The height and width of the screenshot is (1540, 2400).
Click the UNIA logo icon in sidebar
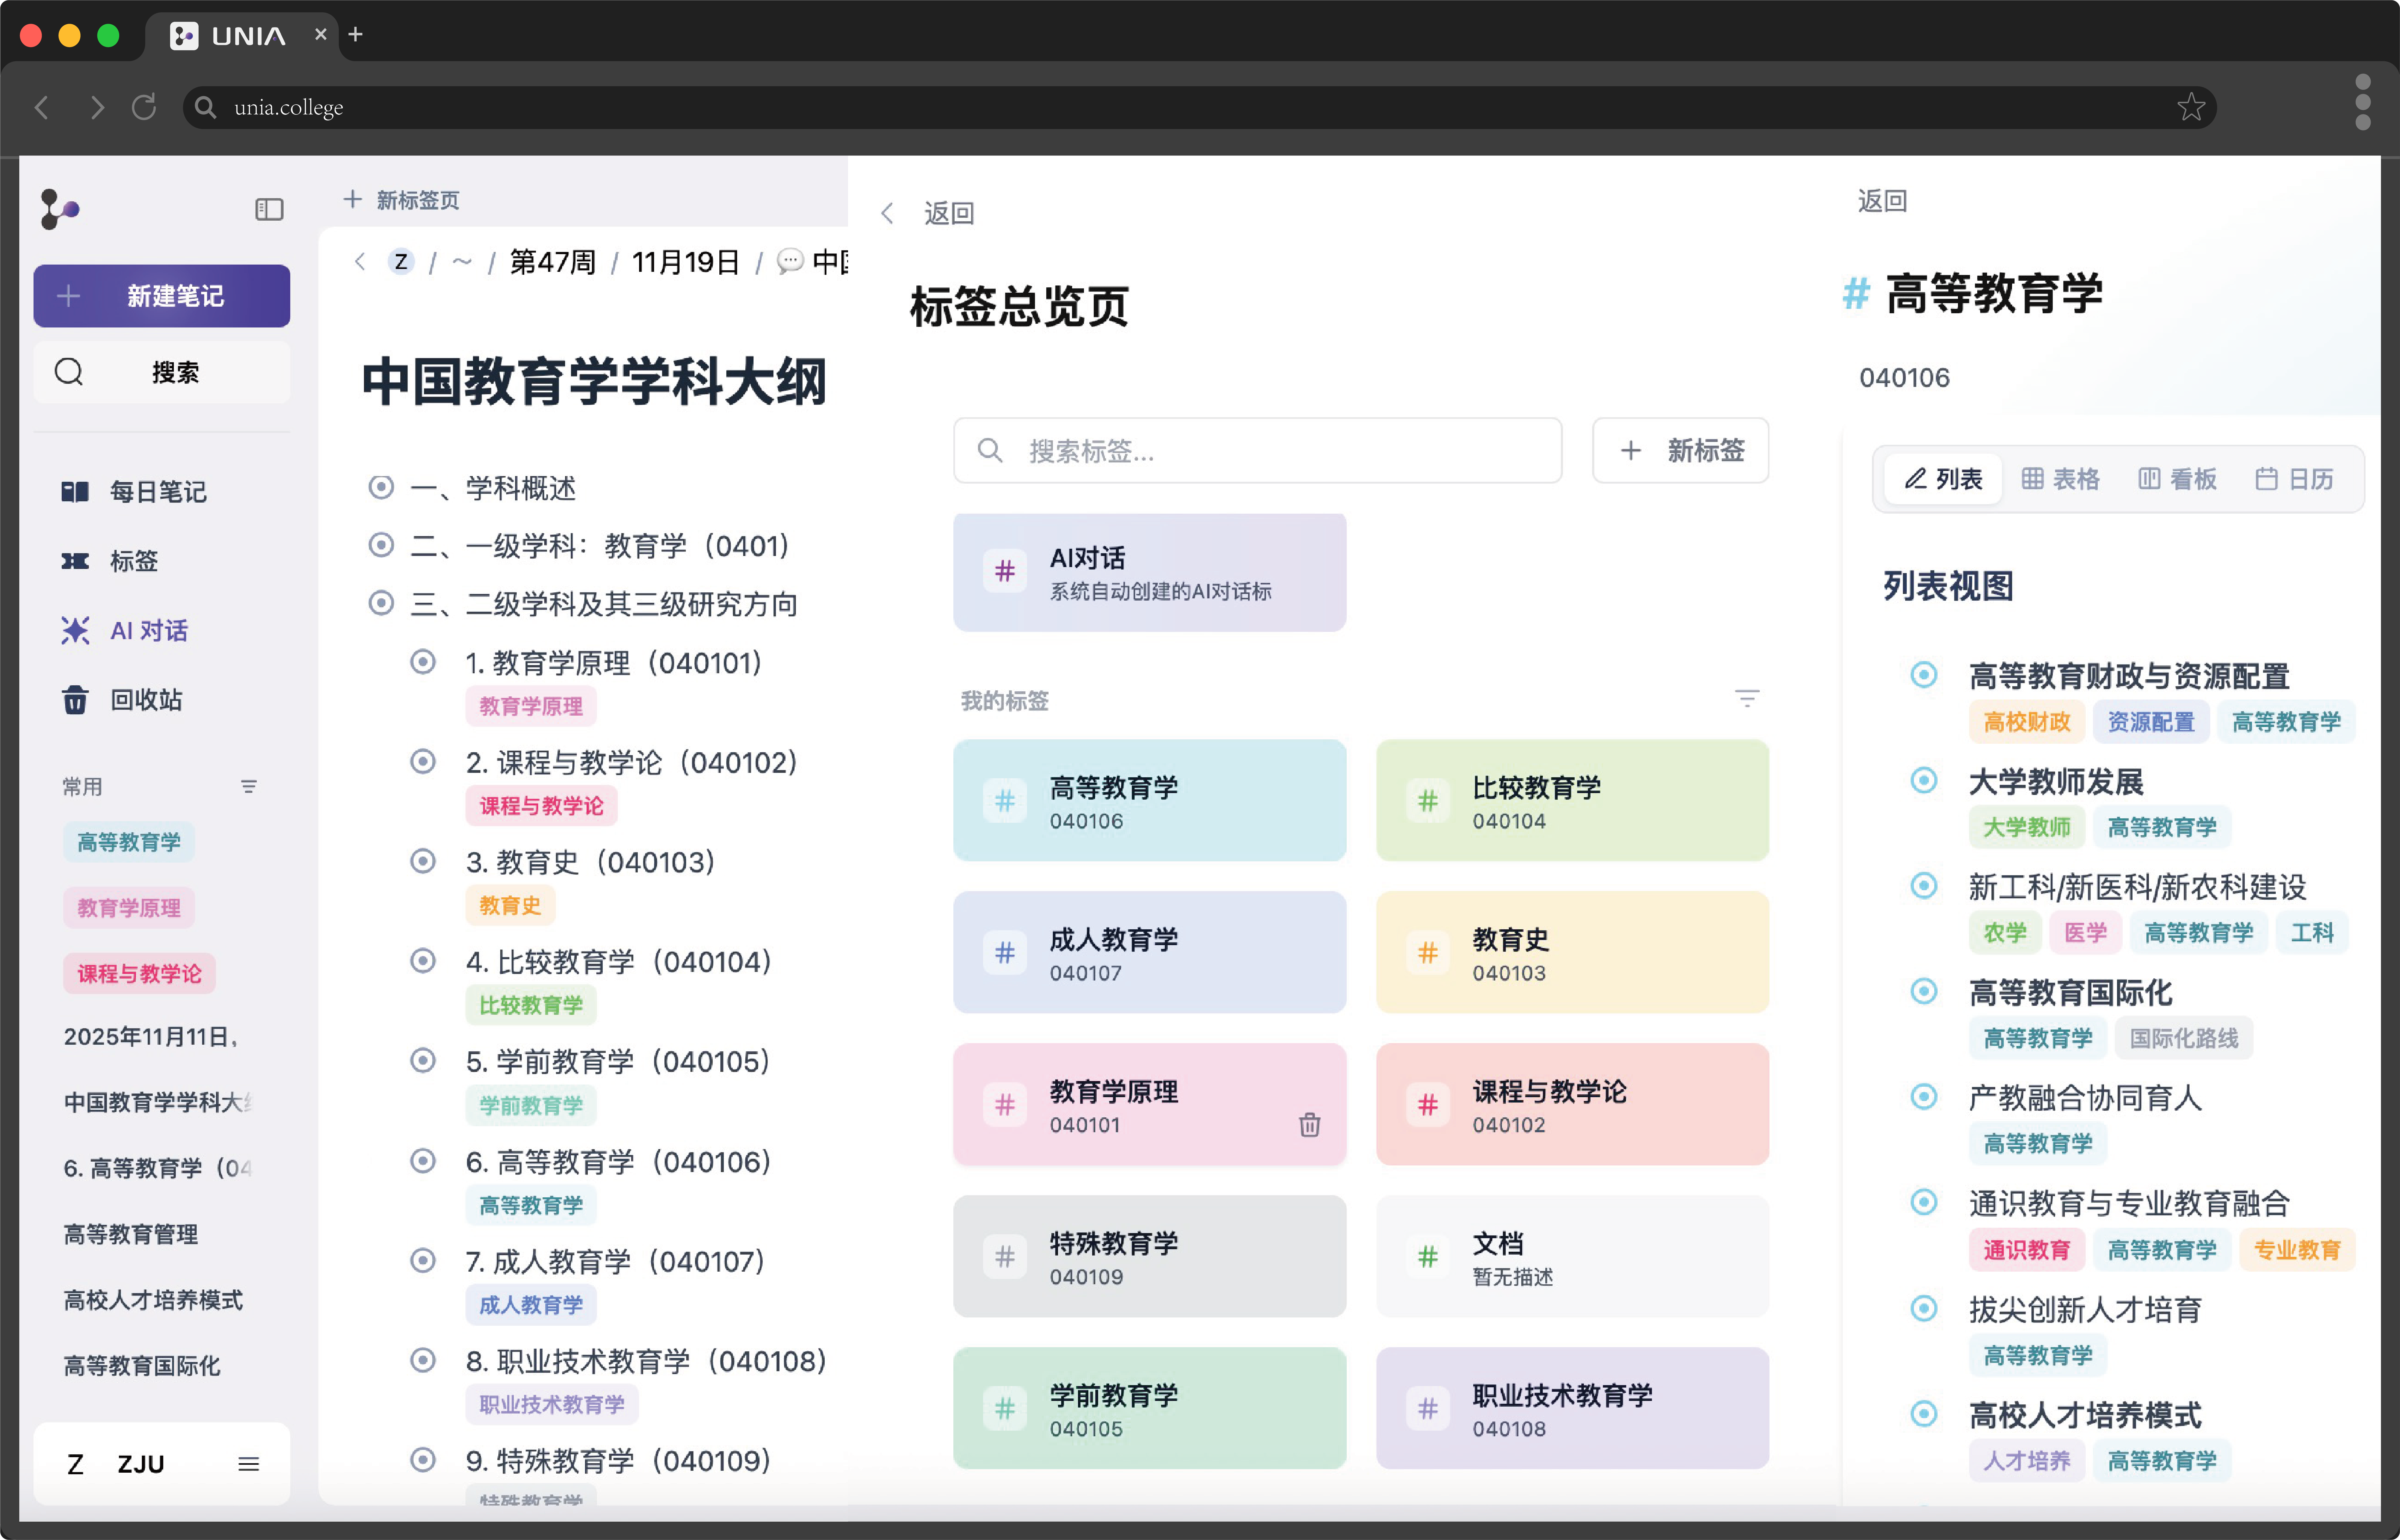[x=60, y=209]
